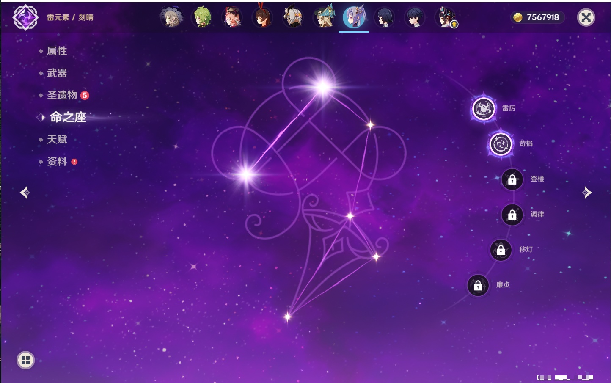The width and height of the screenshot is (611, 383).
Task: Select the locked 登楼 constellation node
Action: click(512, 179)
